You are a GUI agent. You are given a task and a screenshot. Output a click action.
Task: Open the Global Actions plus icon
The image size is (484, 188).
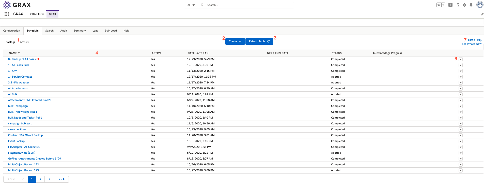[x=450, y=5]
